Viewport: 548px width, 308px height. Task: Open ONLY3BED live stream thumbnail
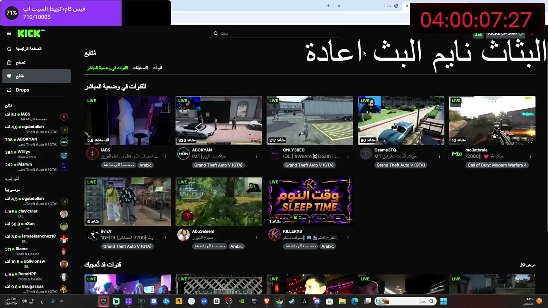310,121
